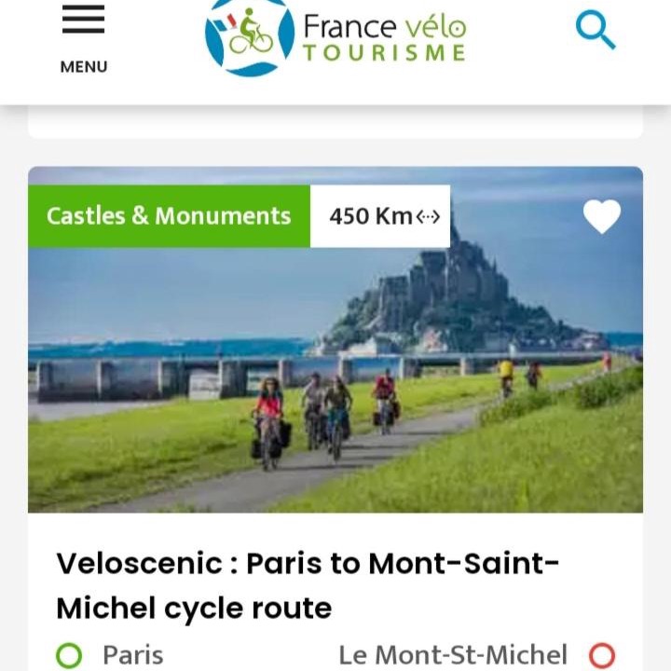This screenshot has width=671, height=671.
Task: Click the cyclist in the red jacket
Action: click(x=269, y=419)
